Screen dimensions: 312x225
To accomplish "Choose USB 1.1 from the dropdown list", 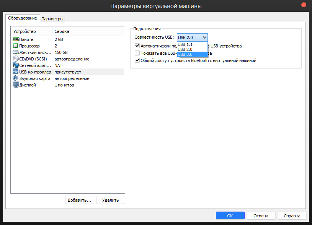I will click(185, 44).
